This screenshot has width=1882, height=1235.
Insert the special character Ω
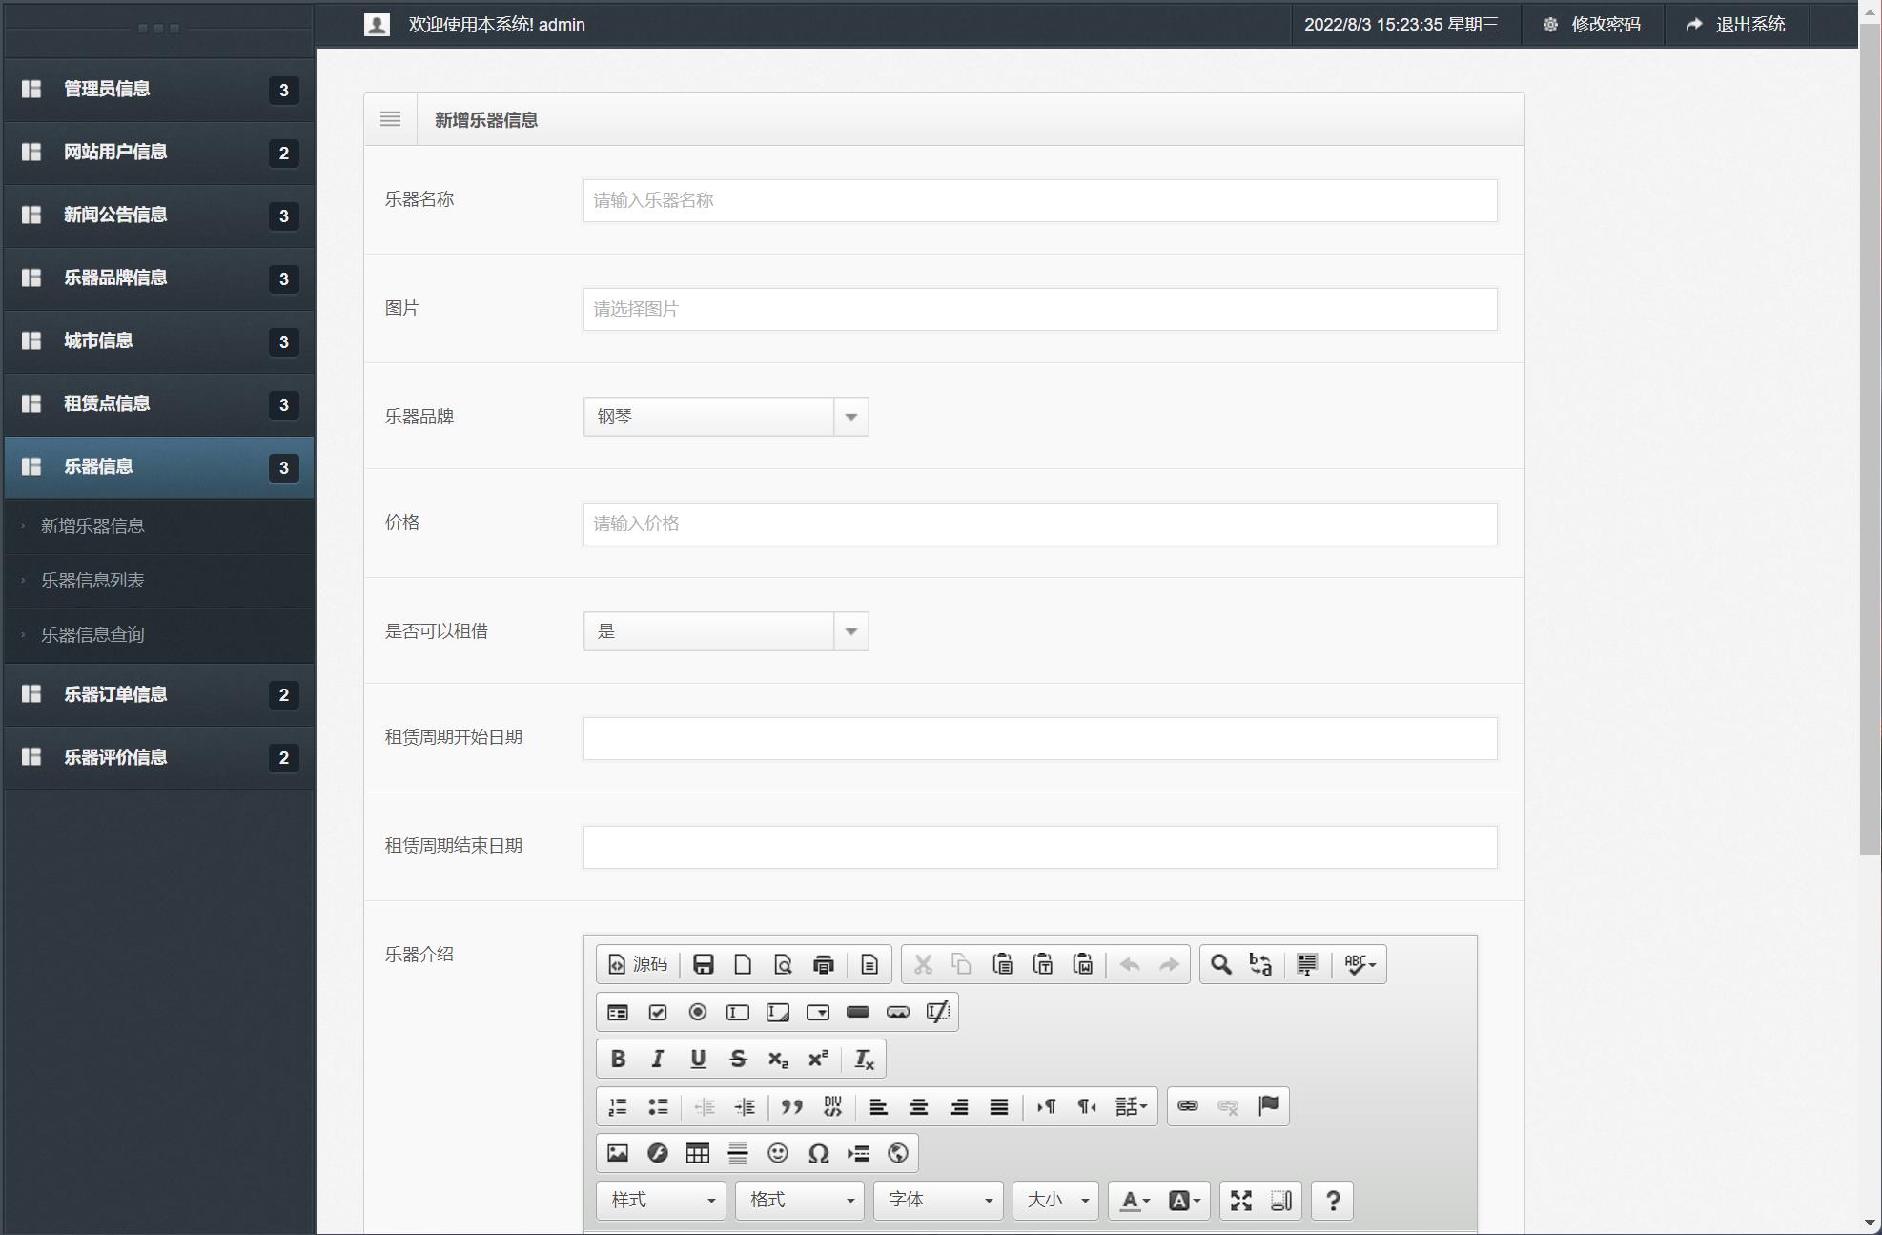coord(817,1152)
